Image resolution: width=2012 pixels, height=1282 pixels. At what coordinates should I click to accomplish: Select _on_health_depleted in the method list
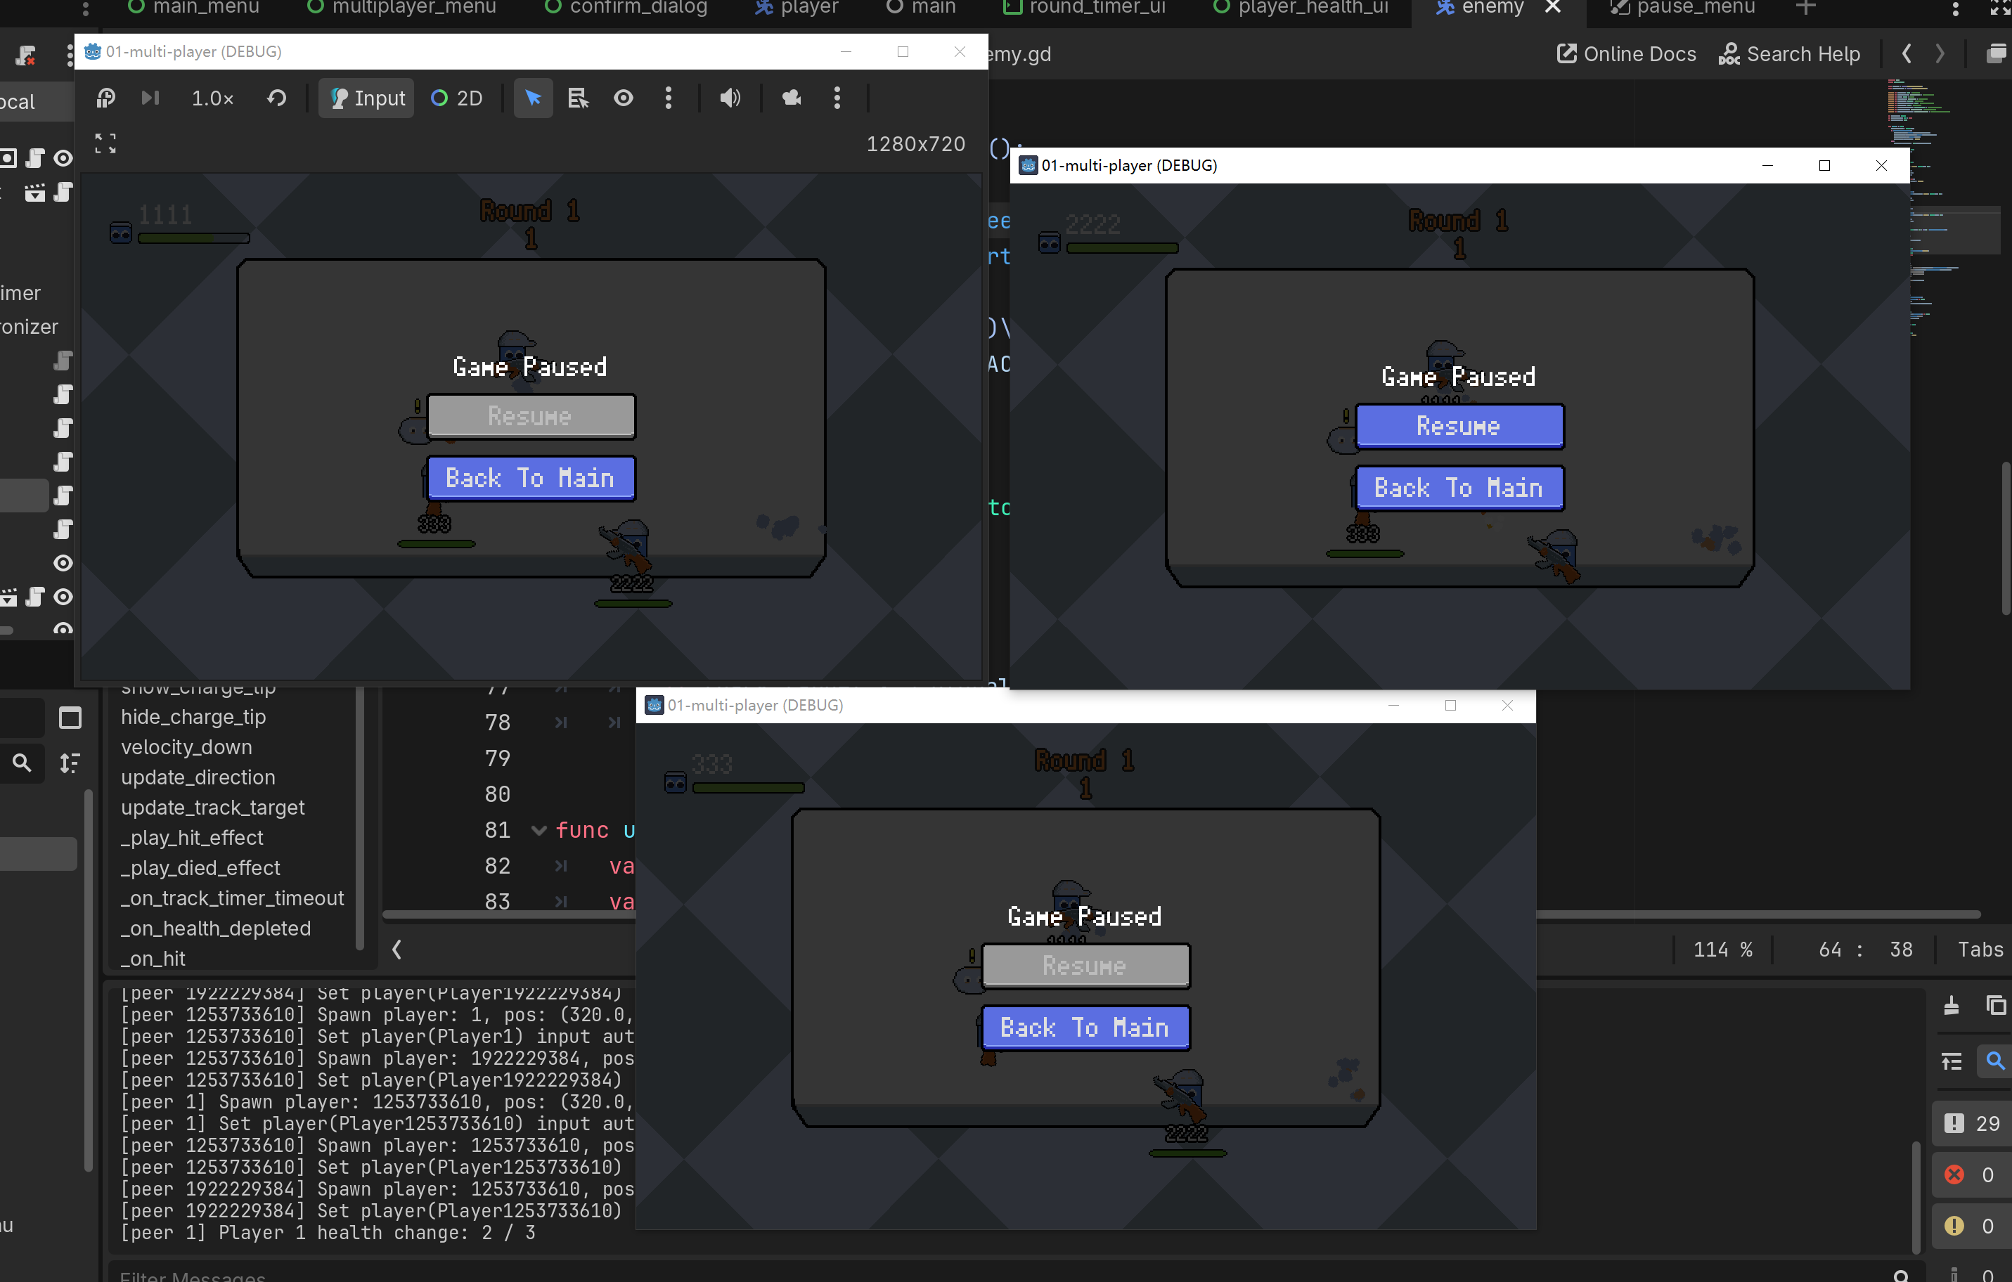tap(216, 928)
